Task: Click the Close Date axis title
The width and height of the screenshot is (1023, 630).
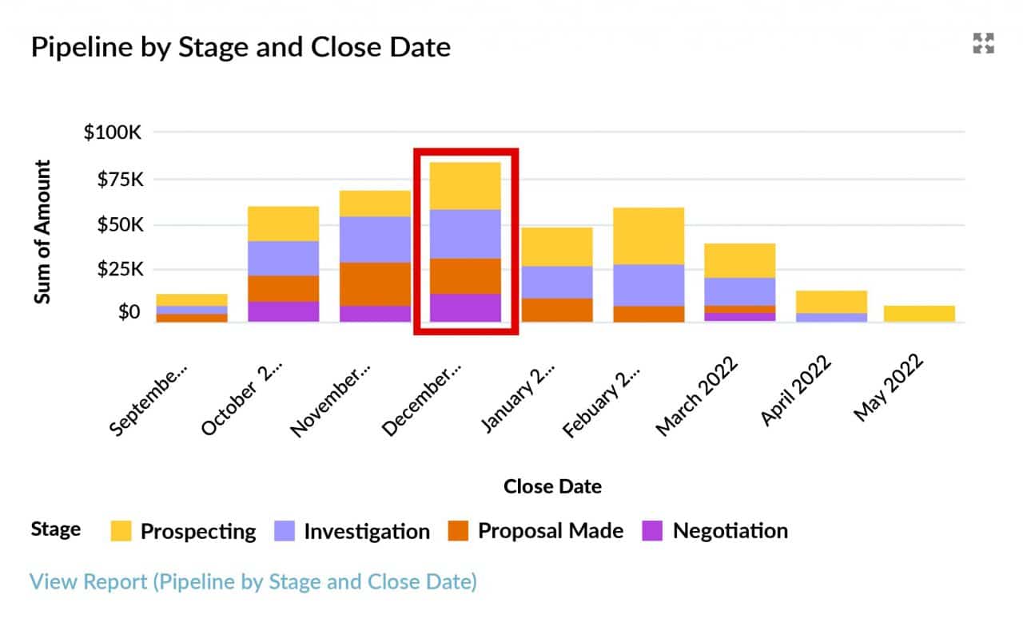Action: 551,486
